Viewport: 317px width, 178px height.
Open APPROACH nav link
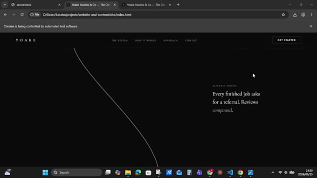coord(171,41)
